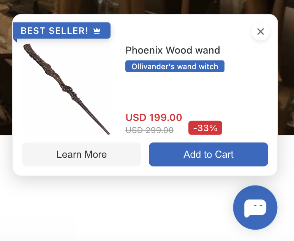This screenshot has height=241, width=294.
Task: Select the Ollivander's wand witch tag
Action: click(x=175, y=66)
